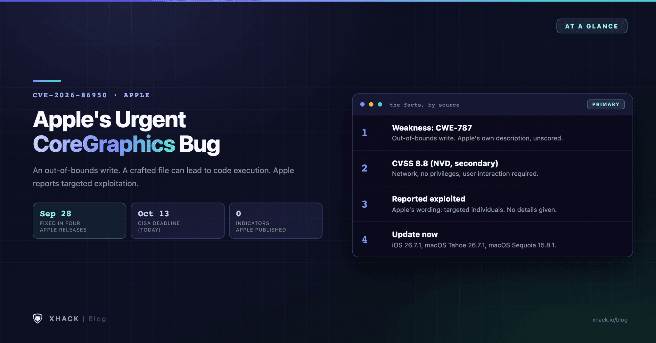Click the purple window dot
Screen dimensions: 656x343
pyautogui.click(x=362, y=104)
